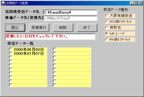Click the 削除 delete button
The height and width of the screenshot is (97, 144).
63,28
